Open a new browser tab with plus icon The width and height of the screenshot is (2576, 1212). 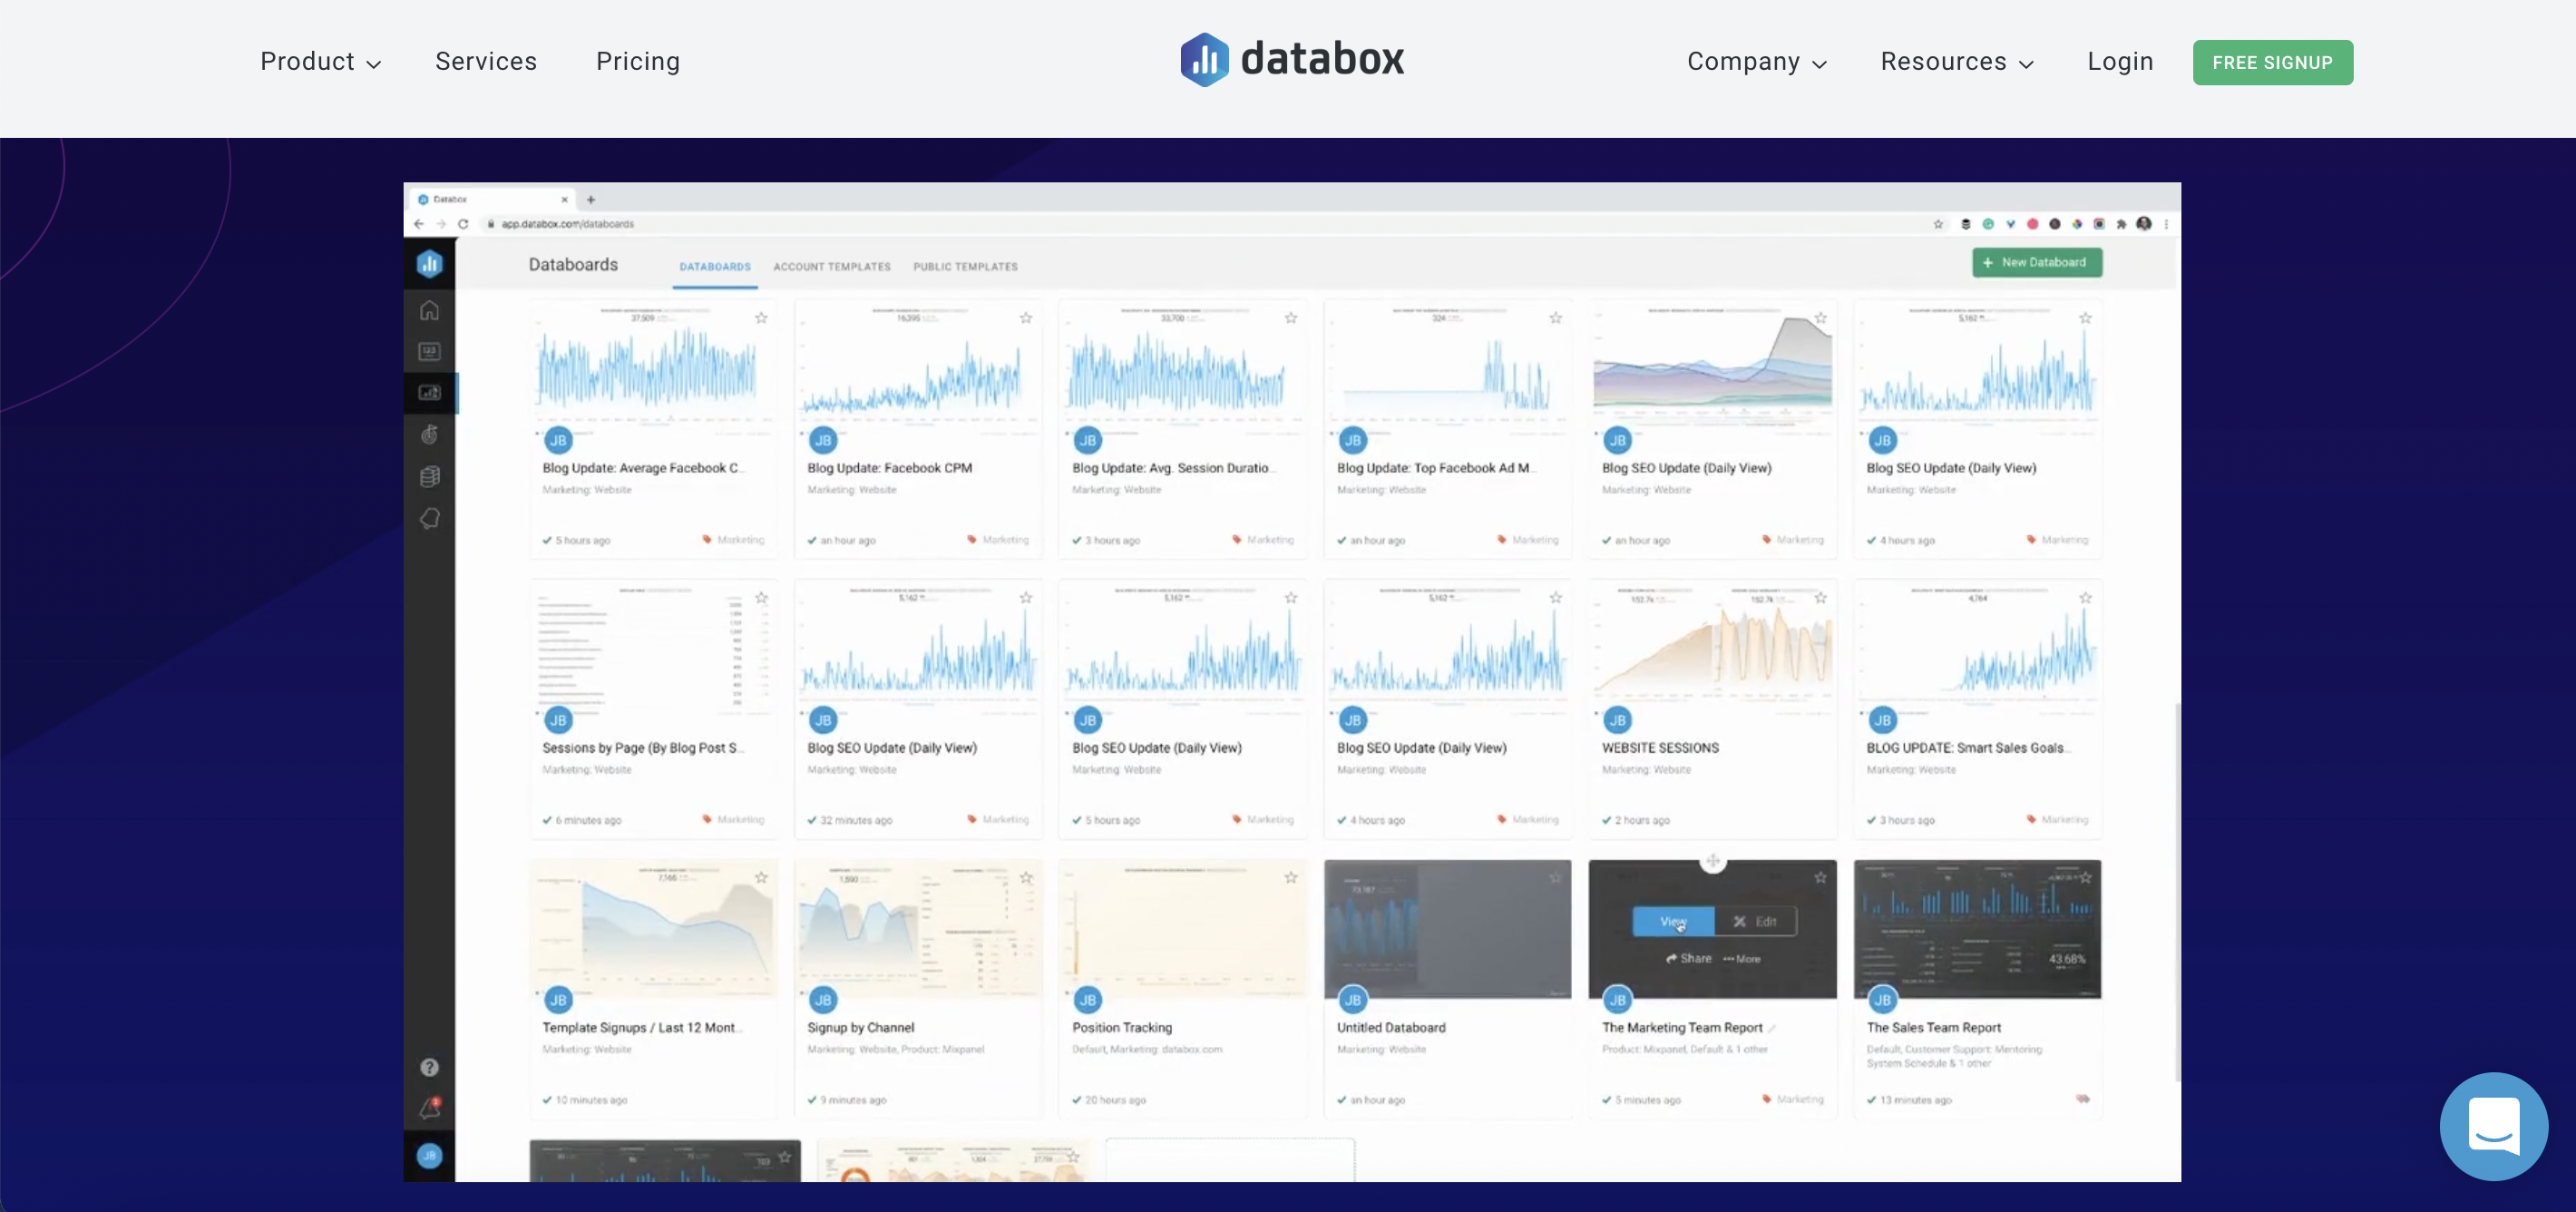point(591,199)
